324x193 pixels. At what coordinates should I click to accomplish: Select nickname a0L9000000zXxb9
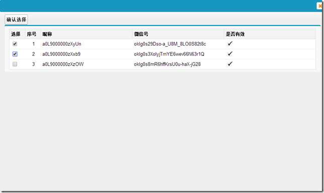(61, 54)
